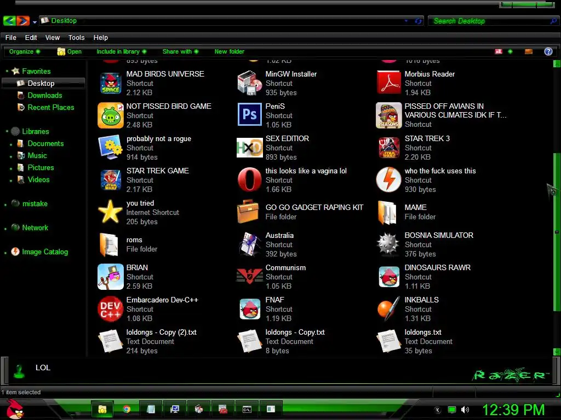Open Documents library in sidebar
Image resolution: width=561 pixels, height=420 pixels.
pos(45,143)
